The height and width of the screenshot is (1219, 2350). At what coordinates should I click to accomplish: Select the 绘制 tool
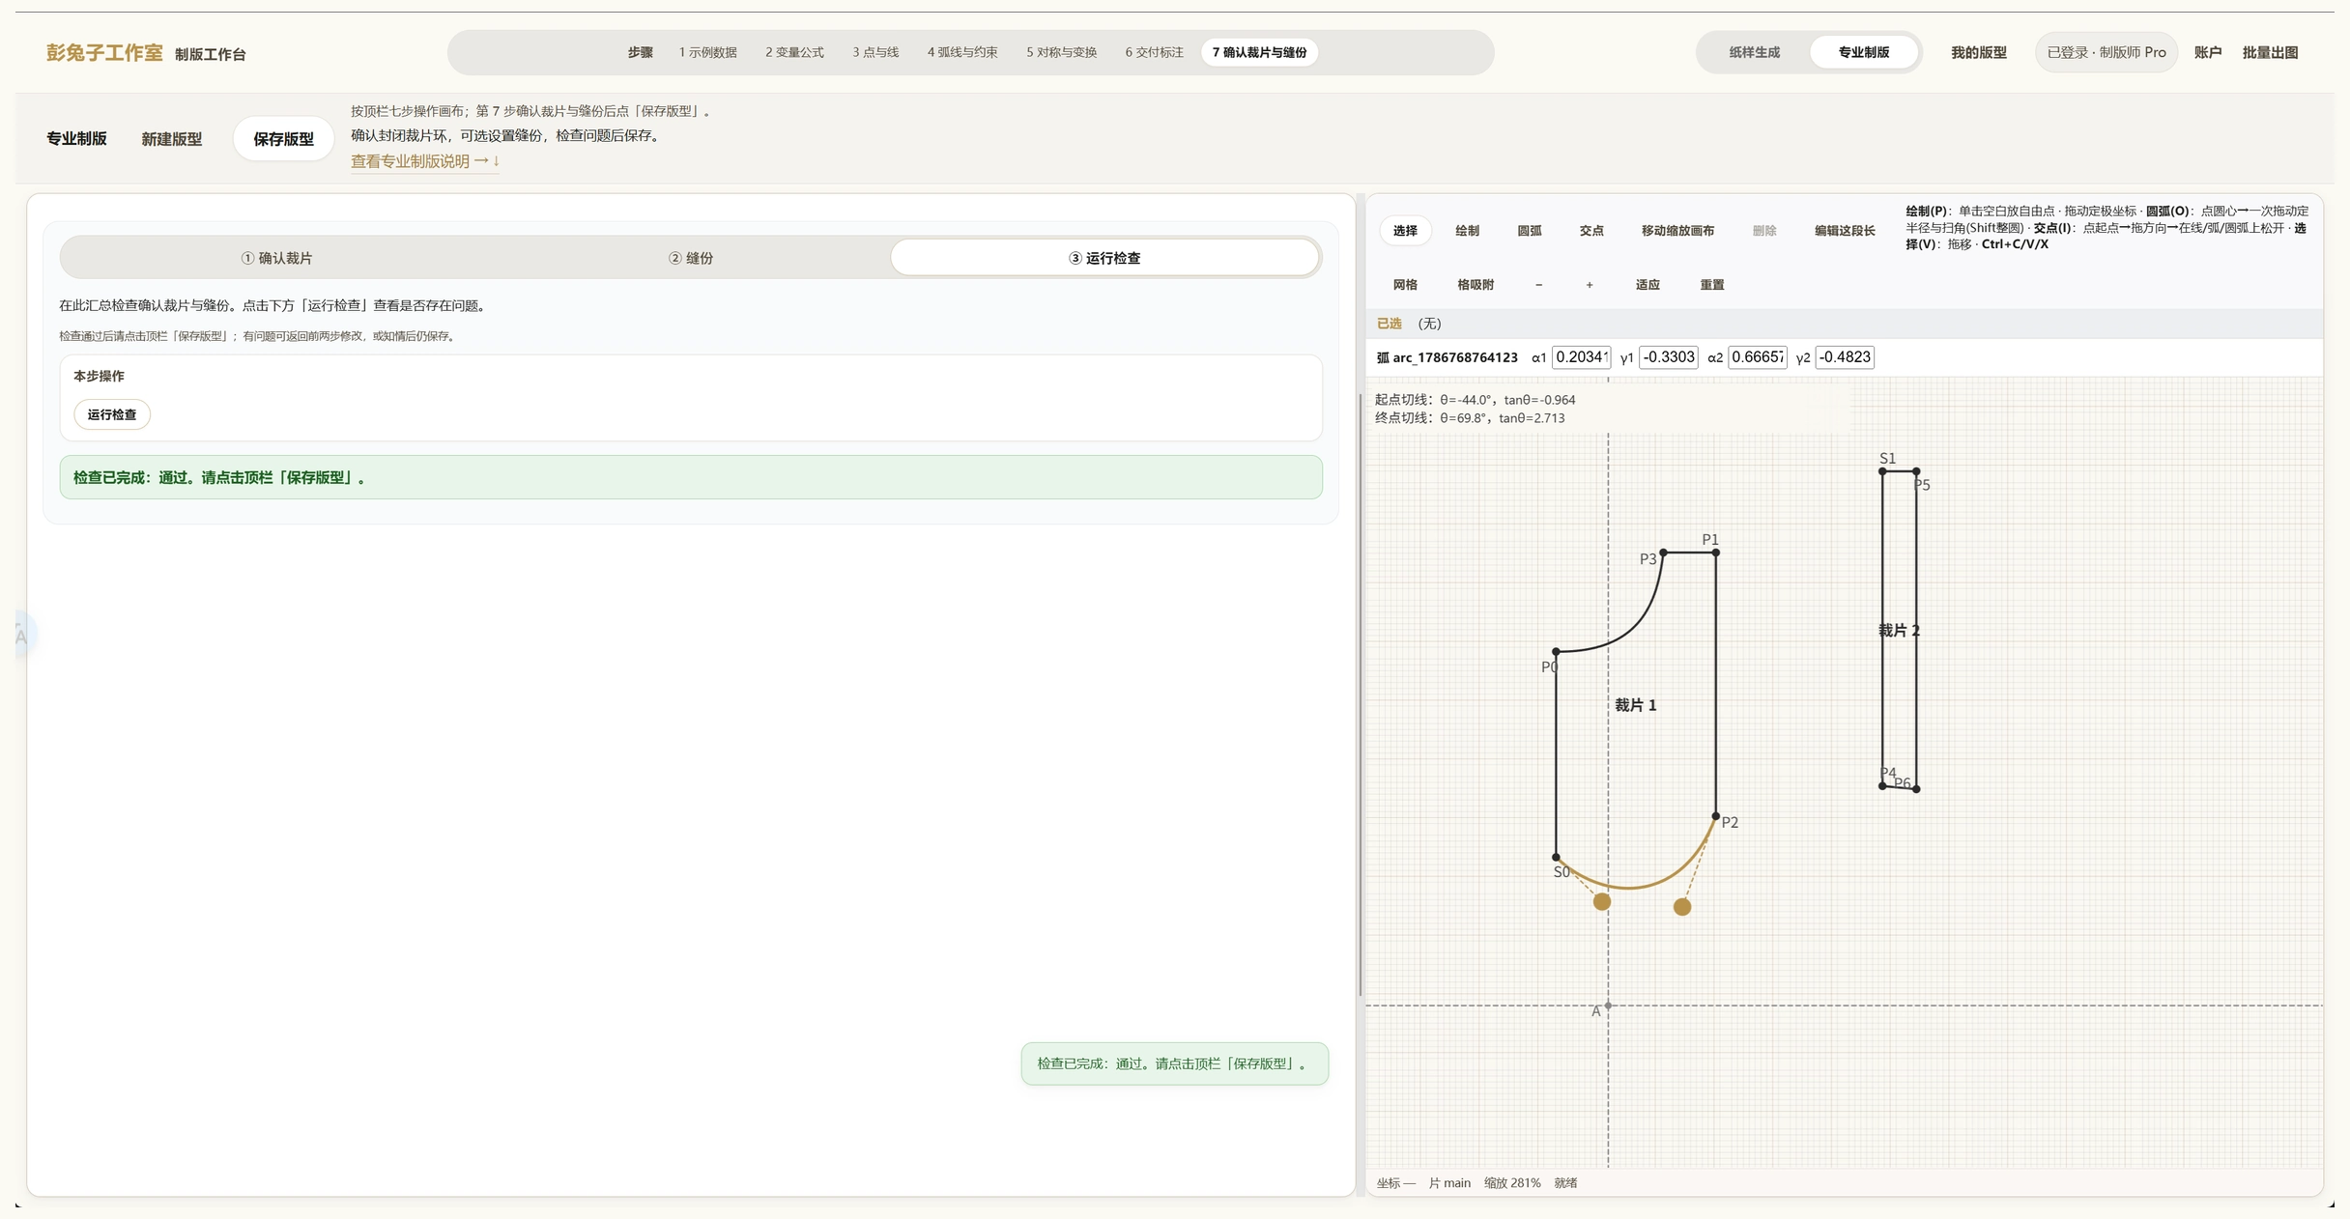[x=1467, y=231]
